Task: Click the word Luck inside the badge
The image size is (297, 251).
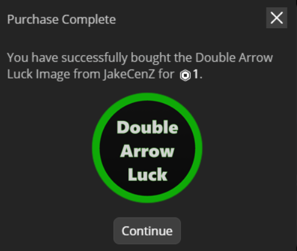Action: 147,174
